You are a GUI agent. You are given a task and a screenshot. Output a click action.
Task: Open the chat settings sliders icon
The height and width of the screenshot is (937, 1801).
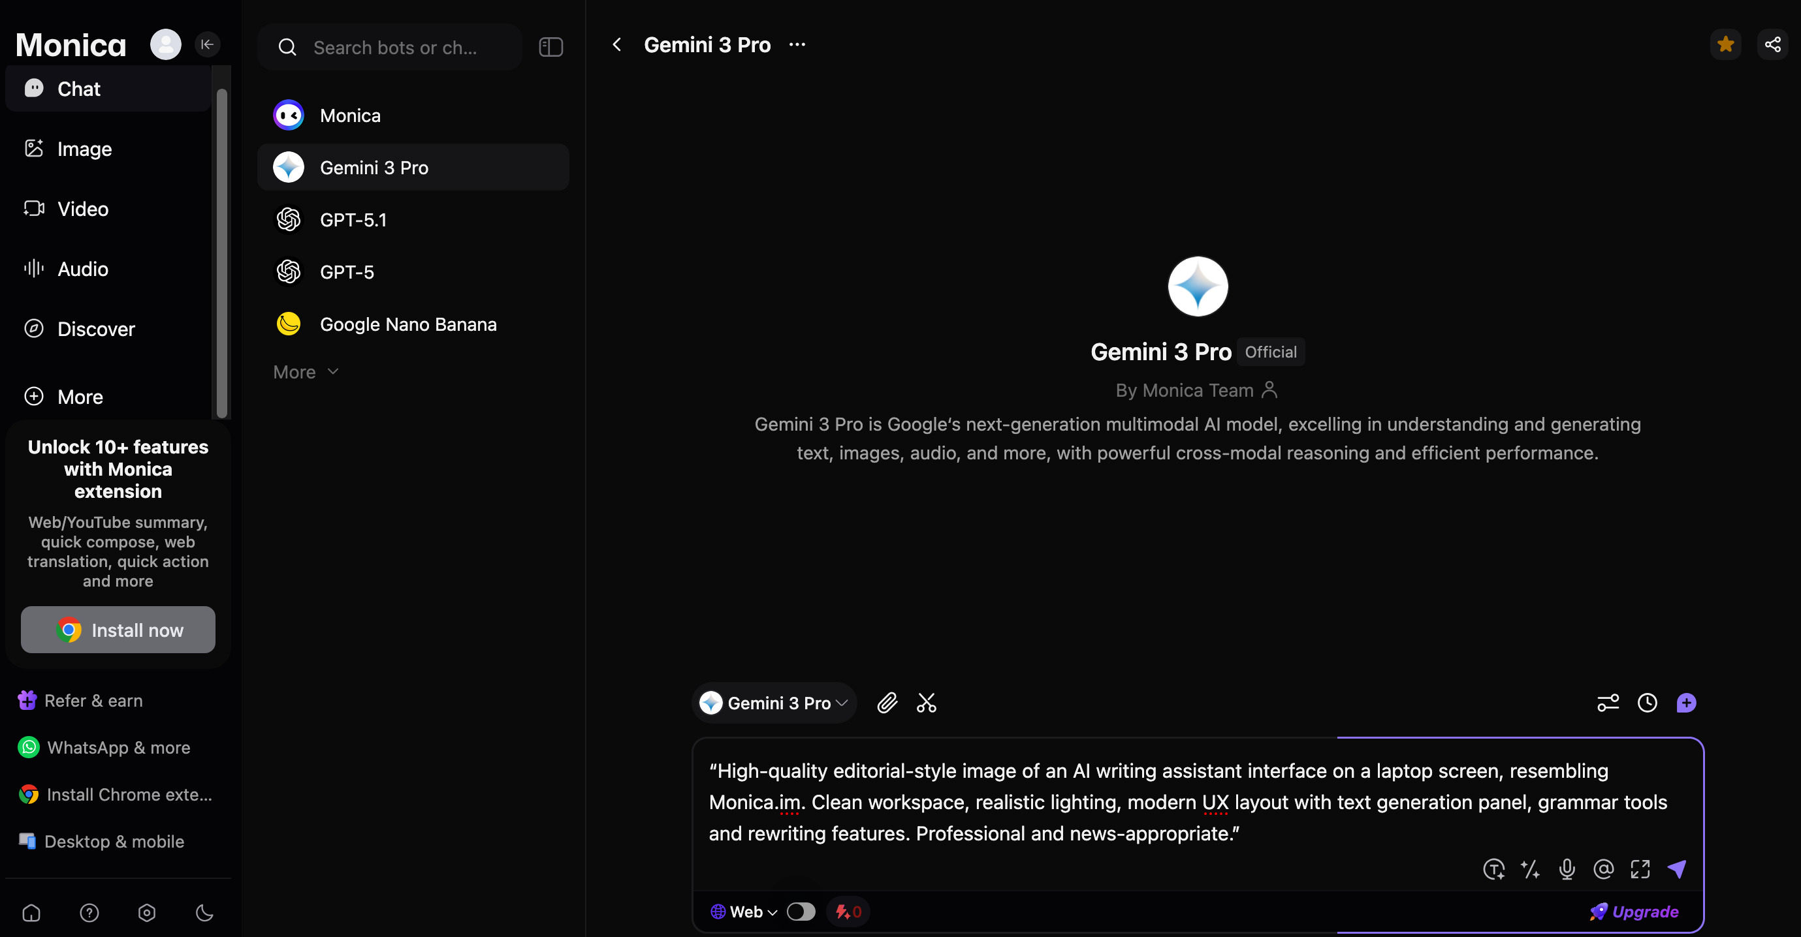[1607, 702]
